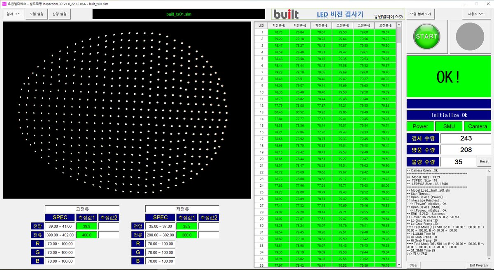Click the Initialize Ok status bar
Image resolution: width=494 pixels, height=270 pixels.
(449, 115)
